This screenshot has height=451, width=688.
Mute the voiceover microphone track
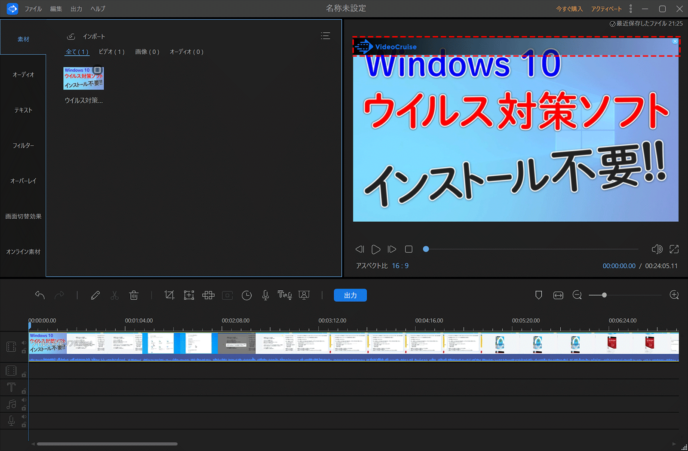coord(24,417)
